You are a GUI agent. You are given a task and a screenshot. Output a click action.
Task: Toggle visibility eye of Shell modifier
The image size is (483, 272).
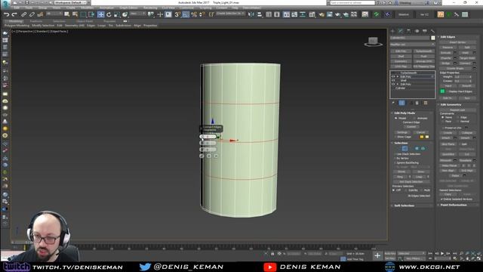tap(393, 81)
